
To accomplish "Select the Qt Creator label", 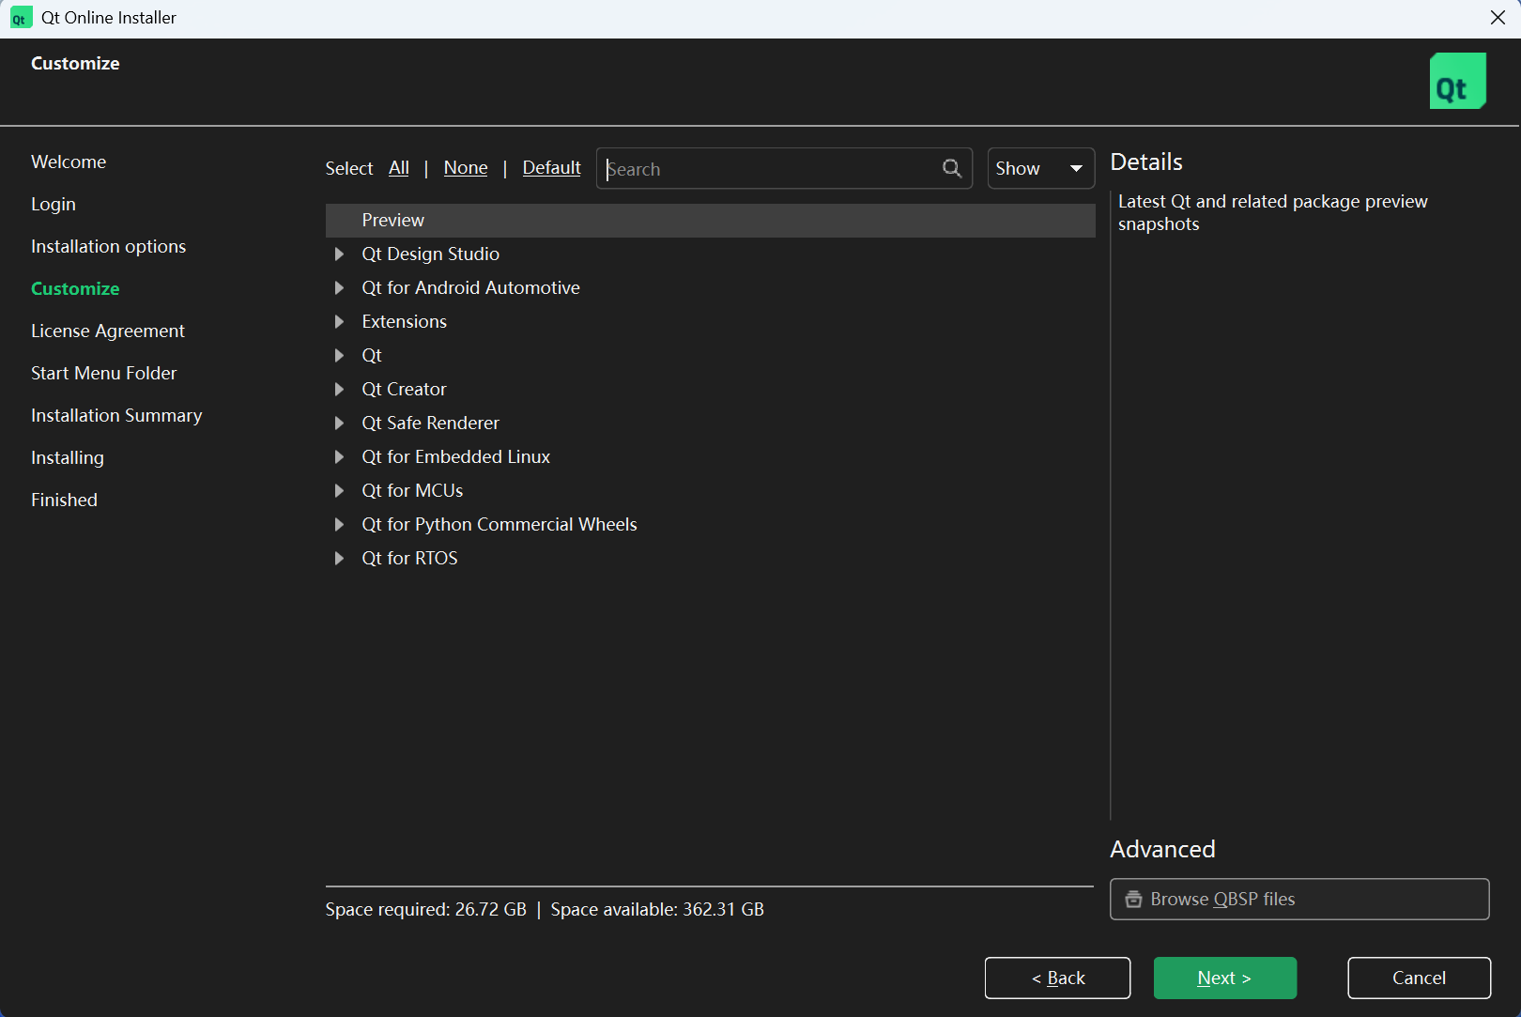I will coord(405,390).
